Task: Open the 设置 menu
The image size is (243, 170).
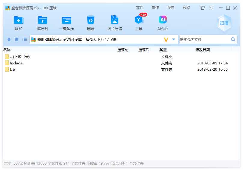Action: (171, 8)
